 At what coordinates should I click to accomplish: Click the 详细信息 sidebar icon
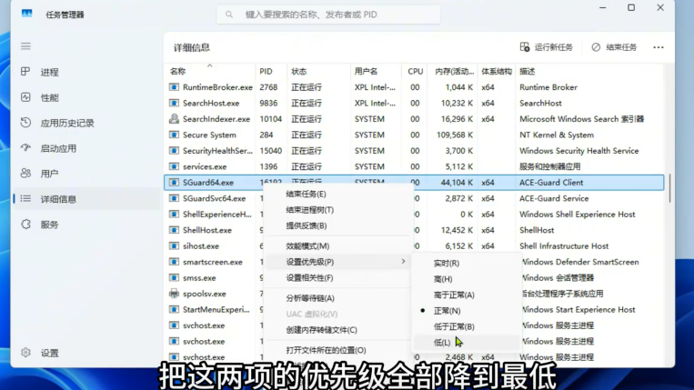point(25,199)
